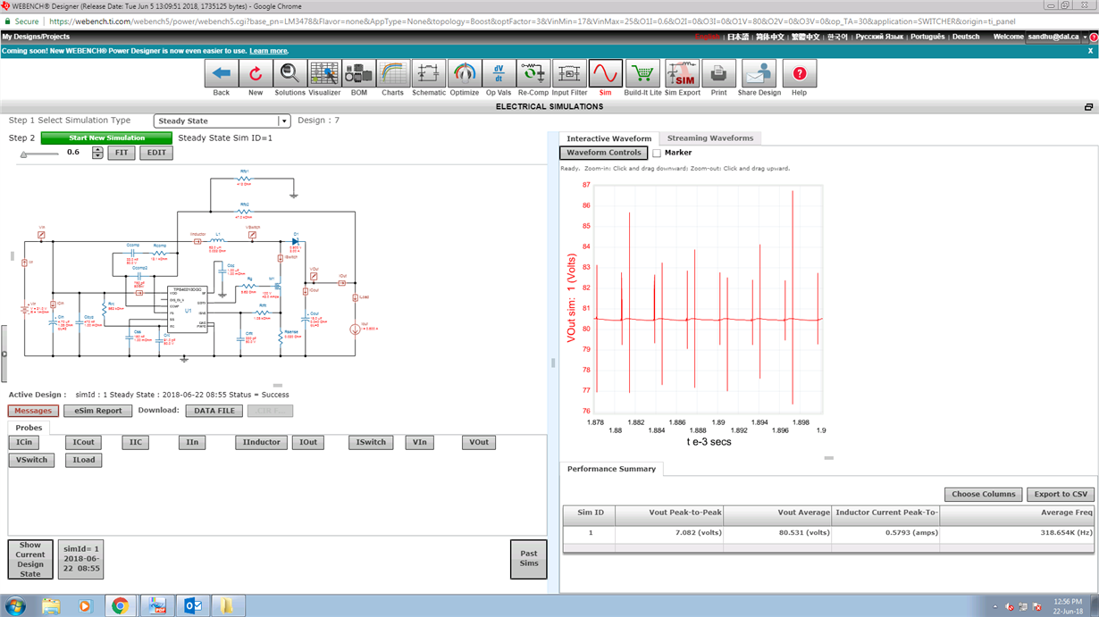Open Waveform Controls

pyautogui.click(x=604, y=153)
